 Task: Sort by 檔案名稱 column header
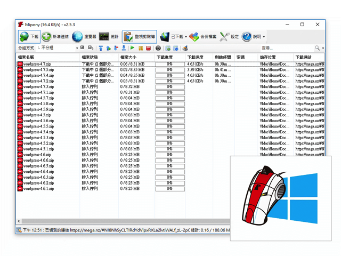point(48,57)
